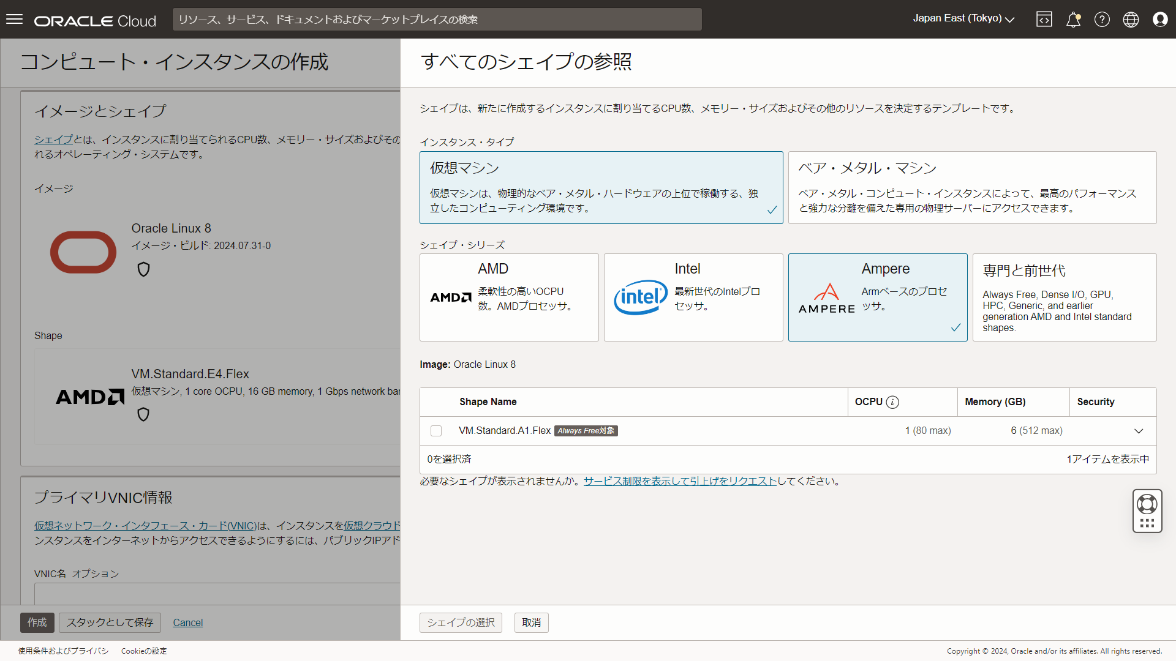The height and width of the screenshot is (661, 1176).
Task: Open the help question mark menu
Action: (x=1102, y=19)
